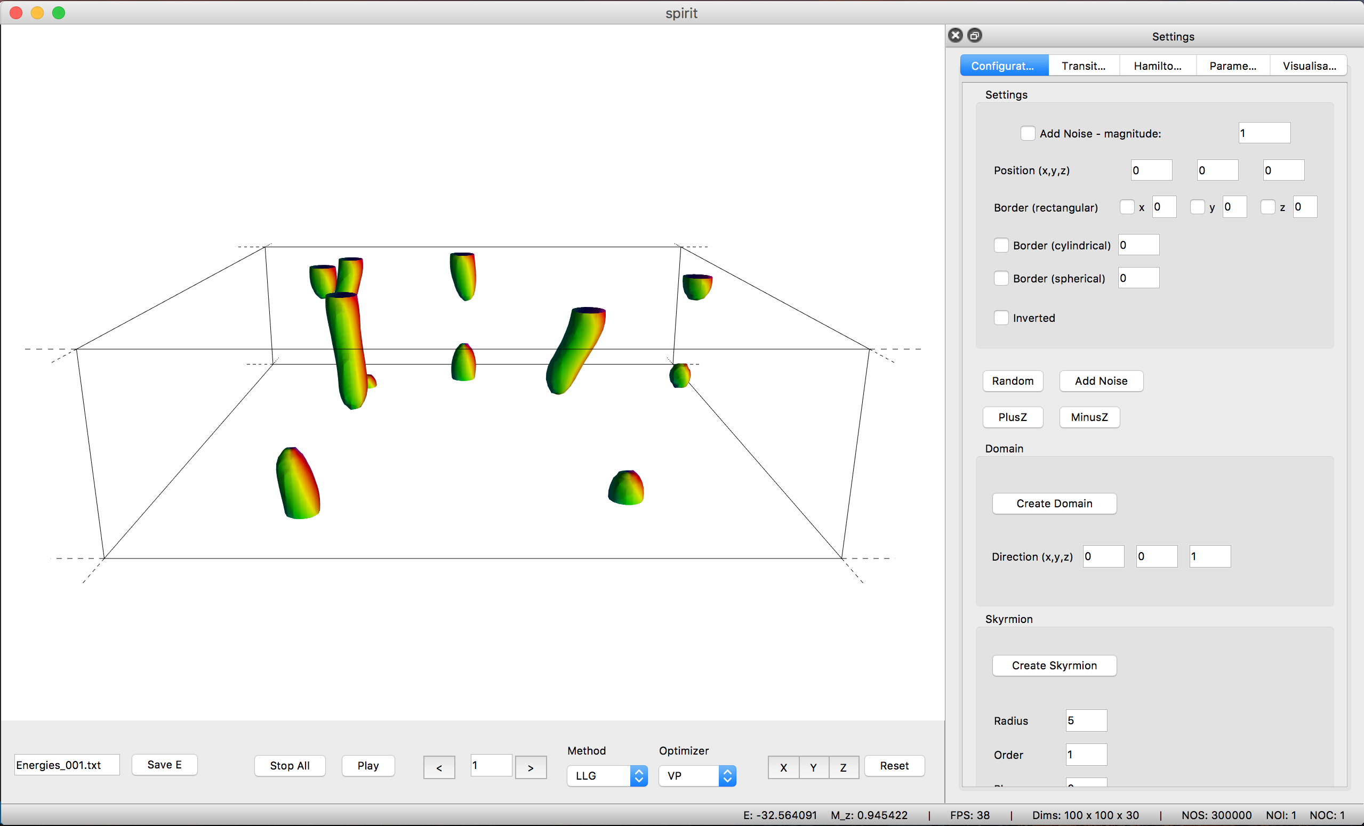
Task: Close the Settings dock panel
Action: click(x=956, y=35)
